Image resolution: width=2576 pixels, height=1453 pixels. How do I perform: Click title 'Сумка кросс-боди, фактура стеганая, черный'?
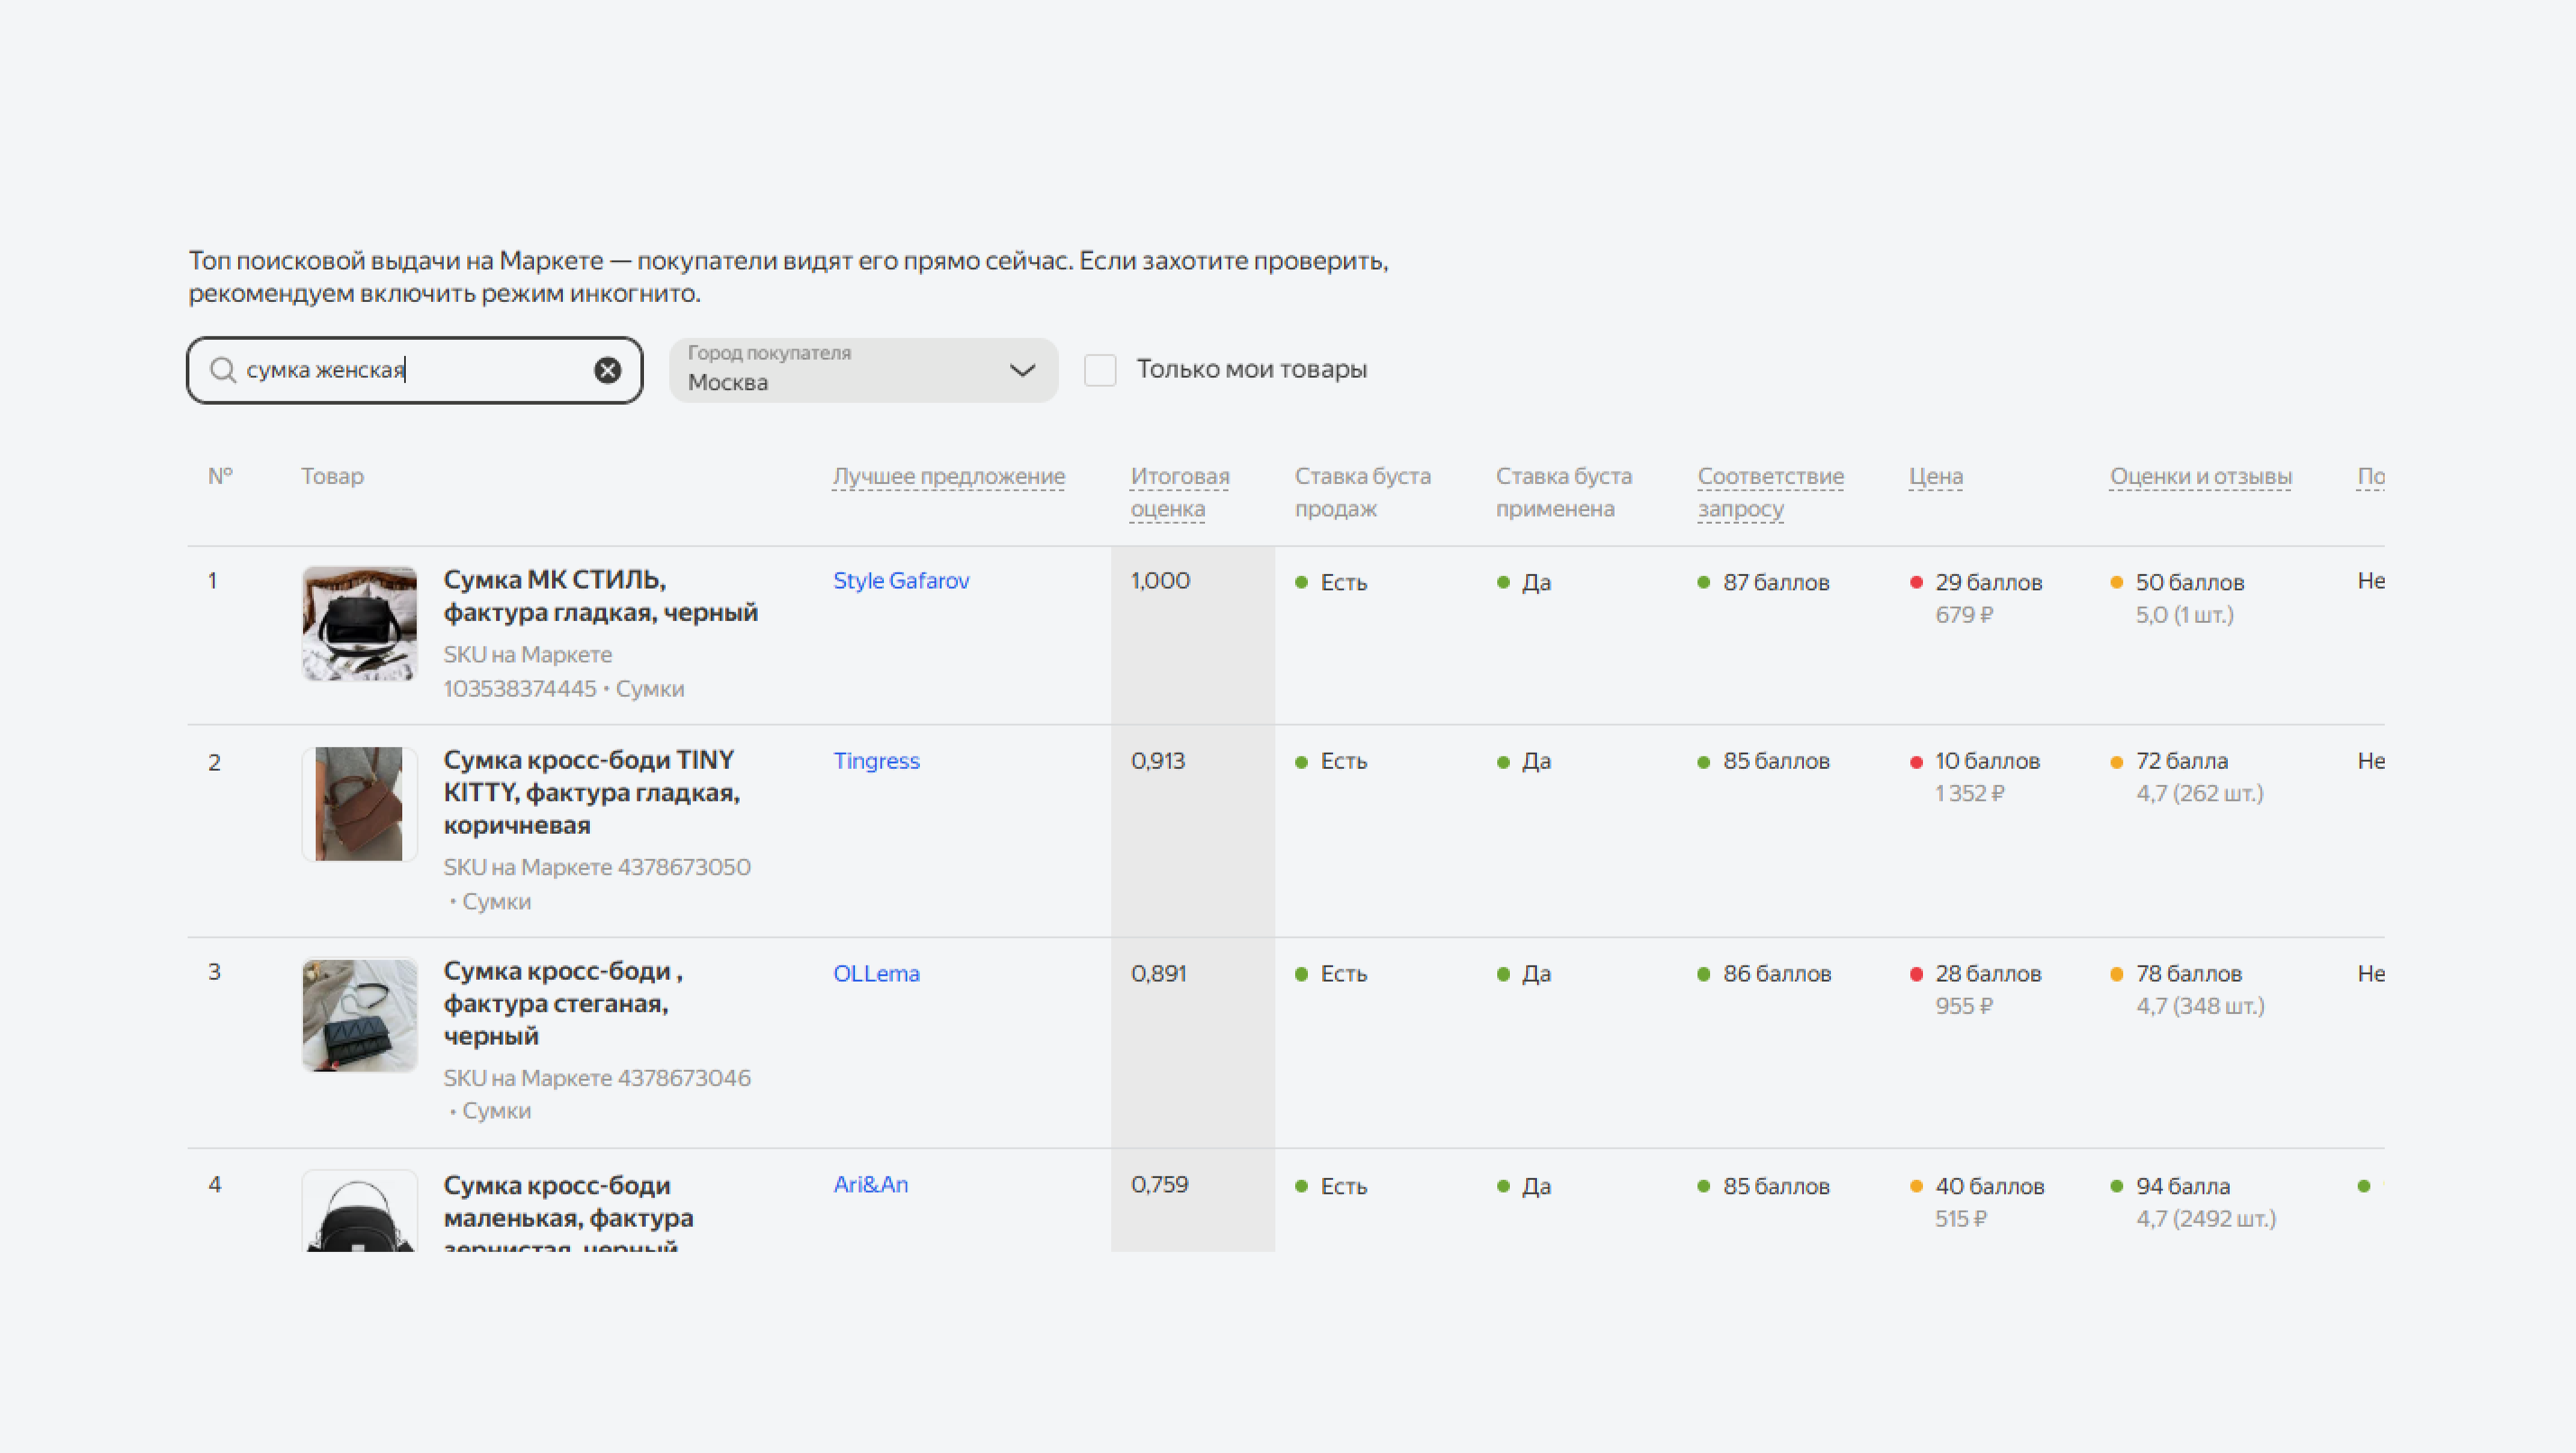coord(563,1003)
